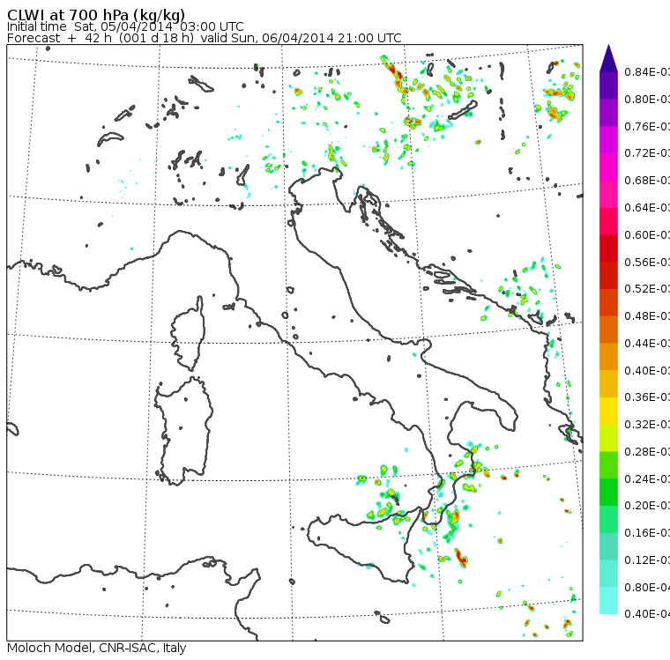Click the 0.20E-03 legend label
This screenshot has height=660, width=670.
(x=647, y=506)
